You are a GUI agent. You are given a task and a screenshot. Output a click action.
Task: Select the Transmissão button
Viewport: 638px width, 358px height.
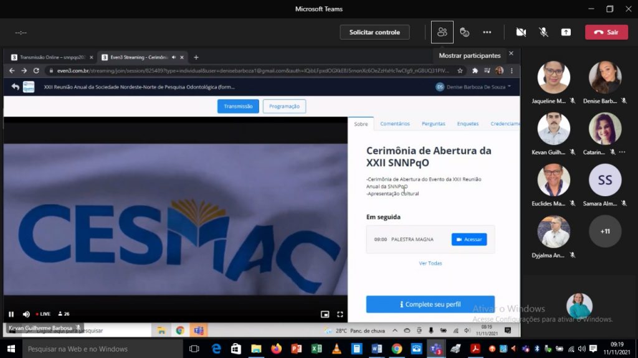click(x=238, y=106)
